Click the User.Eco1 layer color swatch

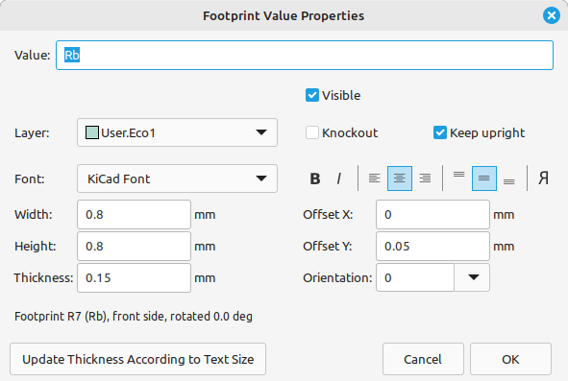point(92,132)
